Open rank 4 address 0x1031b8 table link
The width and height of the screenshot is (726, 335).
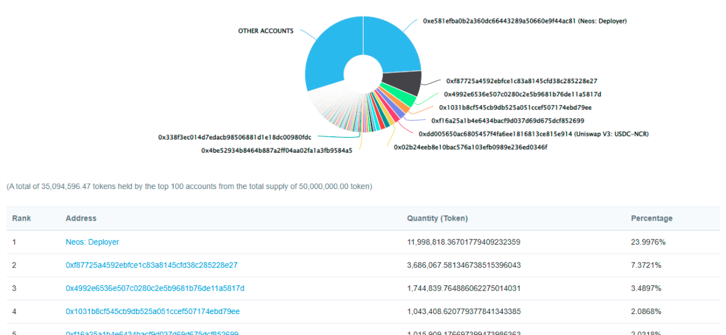point(152,312)
